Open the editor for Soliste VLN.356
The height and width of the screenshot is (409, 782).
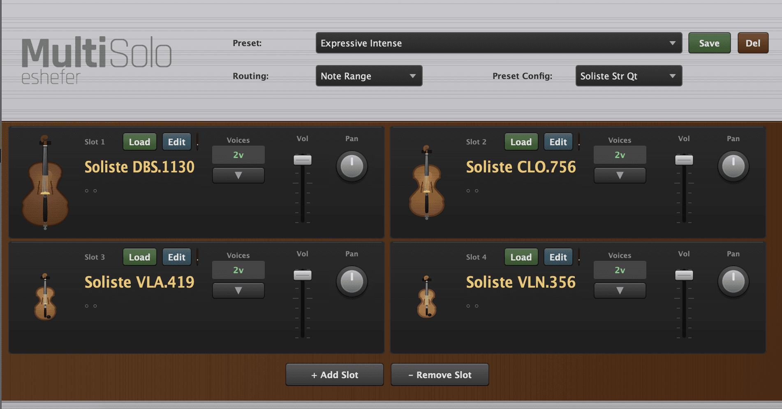(x=558, y=257)
